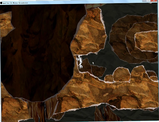Click the black round app icon in title bar
This screenshot has width=159, height=122.
pos(1,3)
